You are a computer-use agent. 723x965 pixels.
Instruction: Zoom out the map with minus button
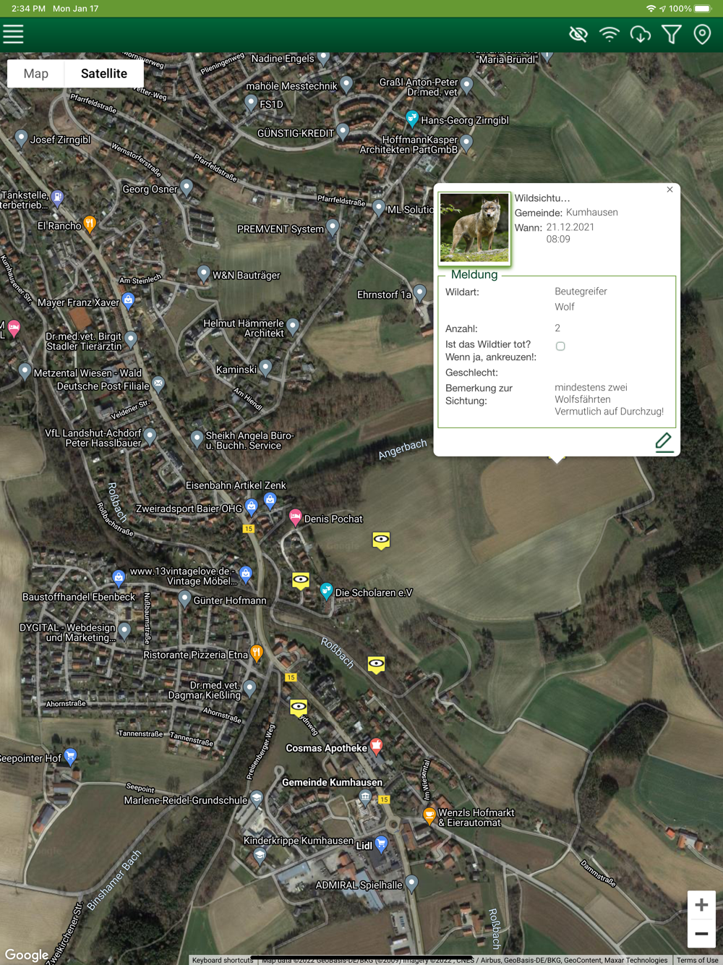[x=701, y=934]
